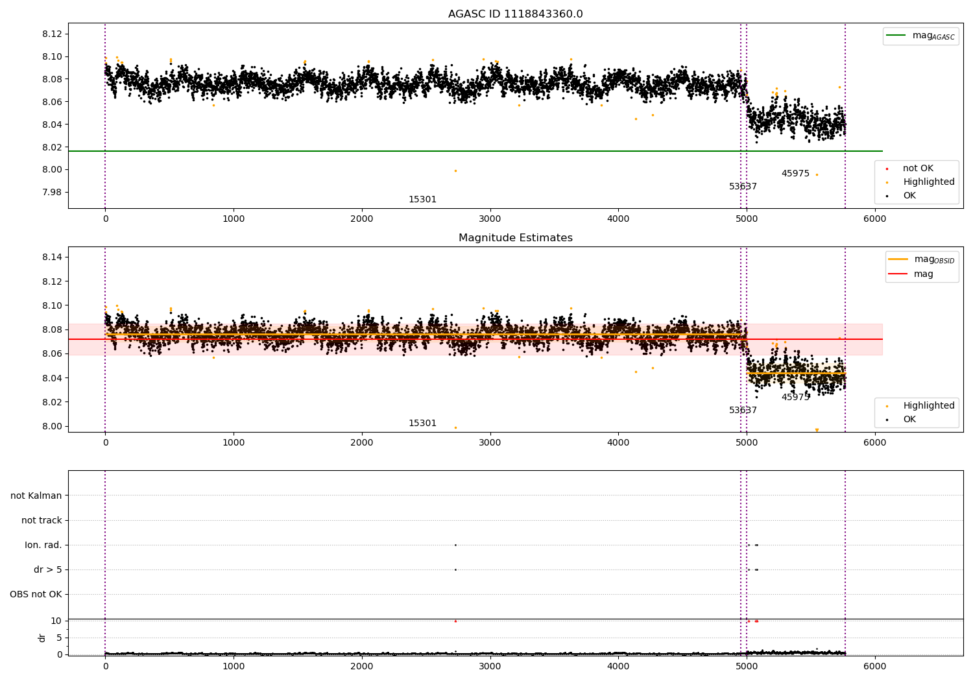The height and width of the screenshot is (681, 973).
Task: Click the '3000' x-tick on top plot
Action: click(x=490, y=219)
